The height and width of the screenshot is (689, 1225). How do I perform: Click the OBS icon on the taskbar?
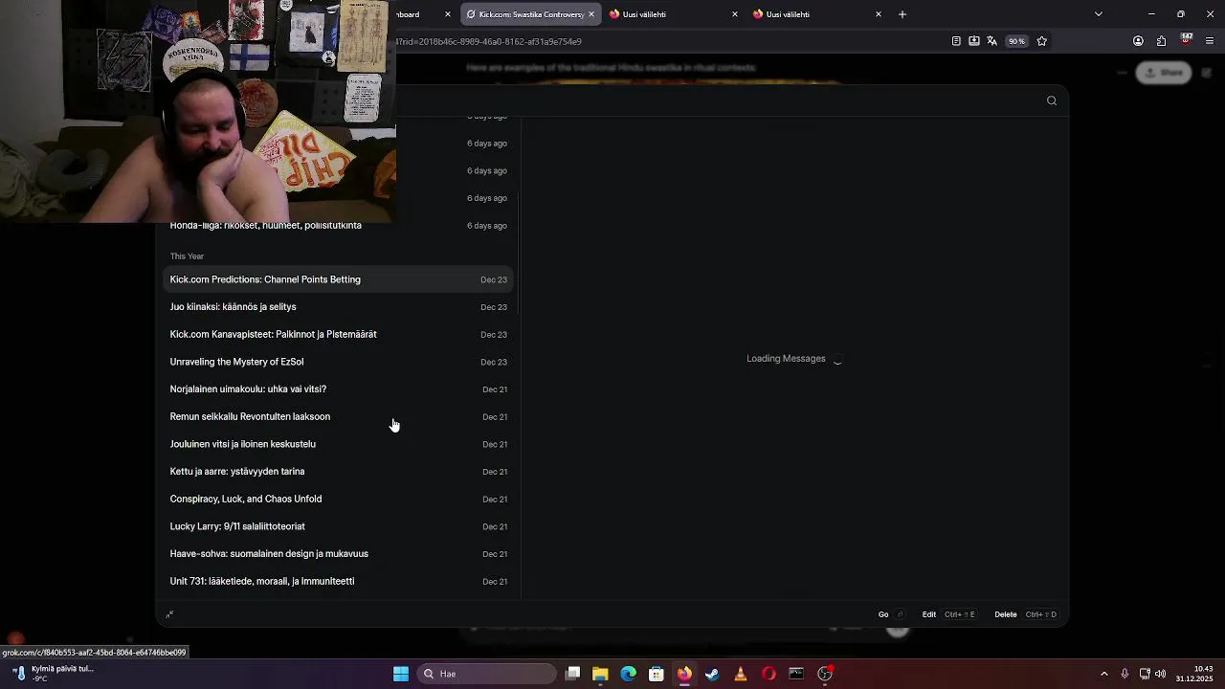[x=825, y=674]
